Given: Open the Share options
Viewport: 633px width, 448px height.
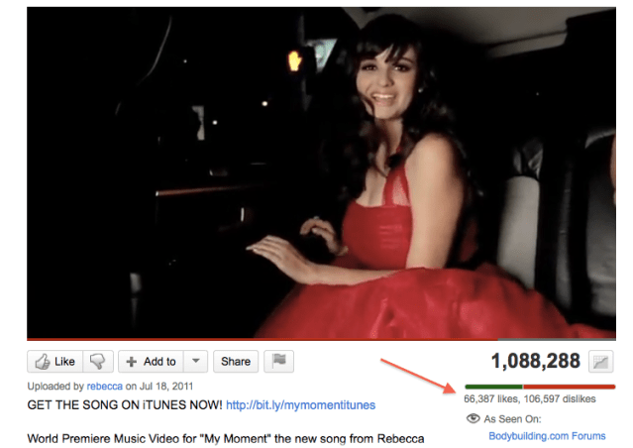Looking at the screenshot, I should click(x=234, y=362).
